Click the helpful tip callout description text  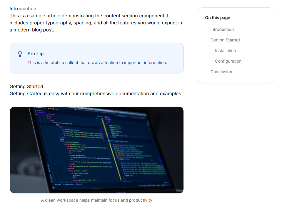(x=97, y=63)
